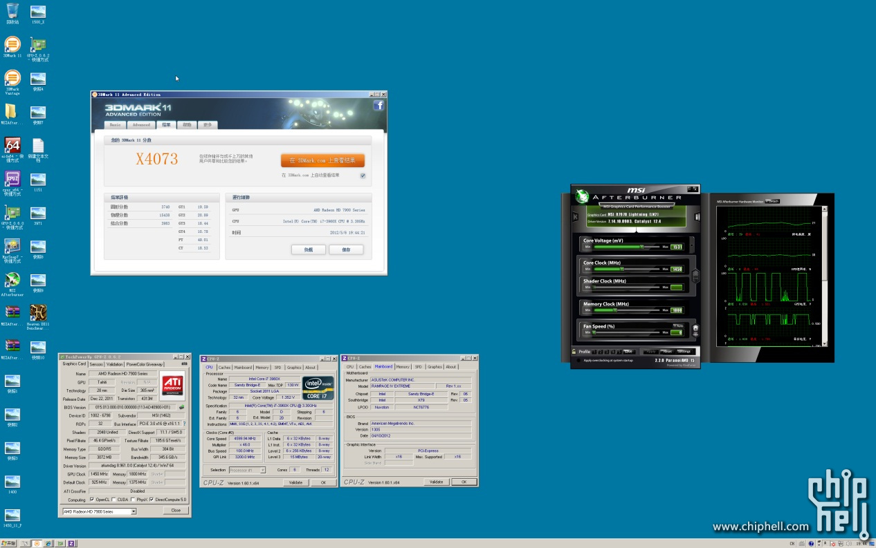876x548 pixels.
Task: Click the Afterburner fan user-define icon
Action: (694, 329)
